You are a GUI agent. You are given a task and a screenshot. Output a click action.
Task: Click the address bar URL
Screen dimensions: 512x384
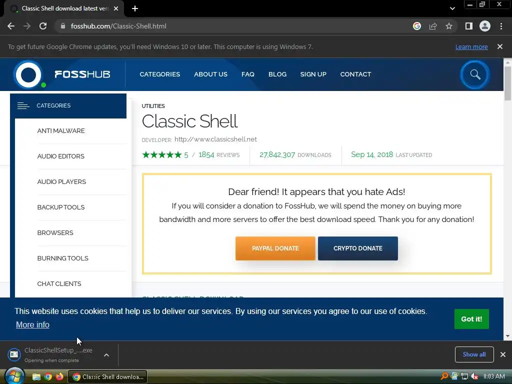(x=118, y=26)
